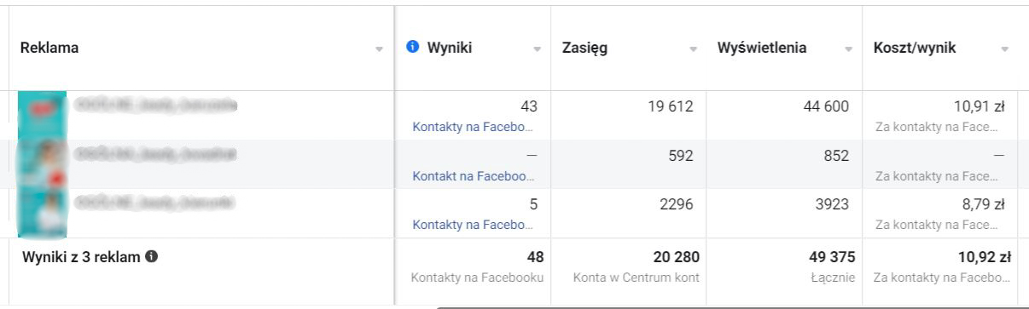1029x309 pixels.
Task: Open the Kontakty na Facebooku link under 5
Action: coord(474,226)
